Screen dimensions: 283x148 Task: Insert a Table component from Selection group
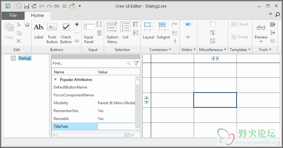click(136, 24)
